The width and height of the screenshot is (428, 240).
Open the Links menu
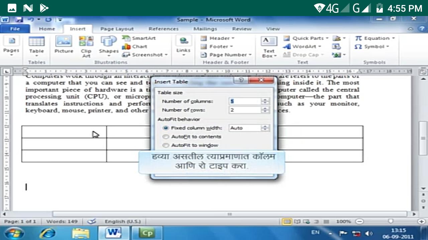(x=183, y=46)
